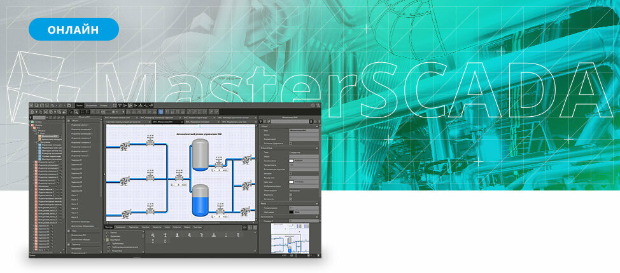Switch to the Параметры bottom panel tab
Viewport: 620px width, 273px height.
click(134, 227)
